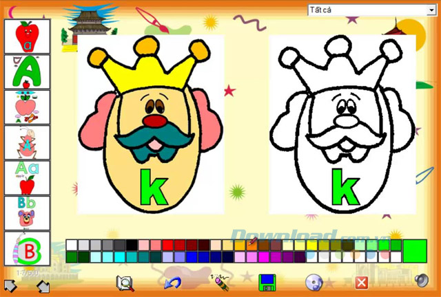Open the pink ant letter A thumbnail
The height and width of the screenshot is (297, 441).
[x=28, y=142]
